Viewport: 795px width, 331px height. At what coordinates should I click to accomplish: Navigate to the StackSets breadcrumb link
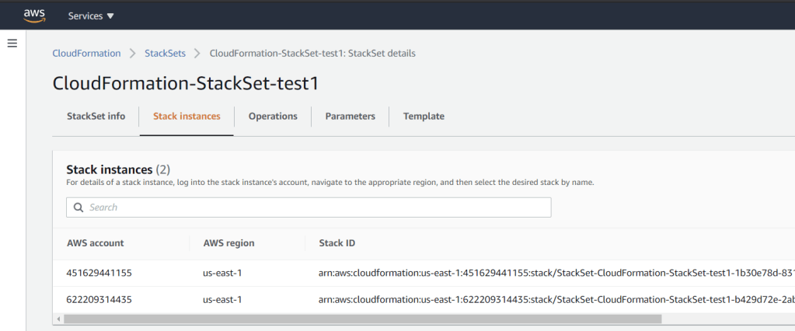point(166,54)
